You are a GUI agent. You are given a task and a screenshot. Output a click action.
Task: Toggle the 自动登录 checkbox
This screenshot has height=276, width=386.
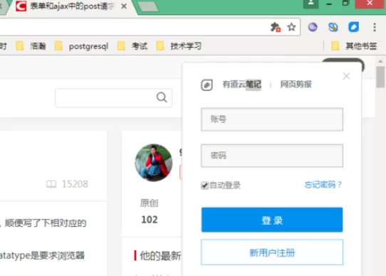coord(205,186)
